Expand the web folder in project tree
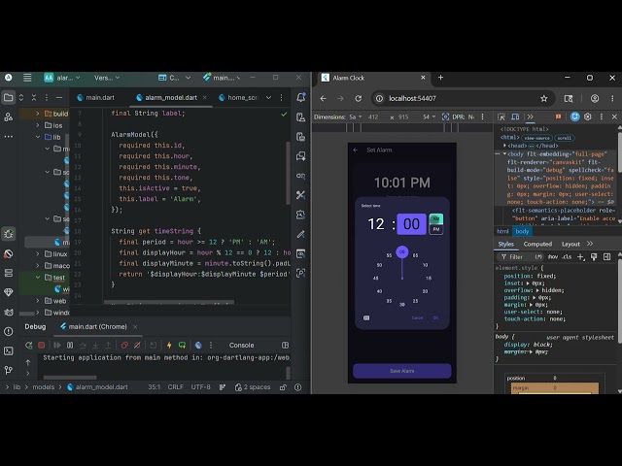Image resolution: width=622 pixels, height=466 pixels. 38,301
